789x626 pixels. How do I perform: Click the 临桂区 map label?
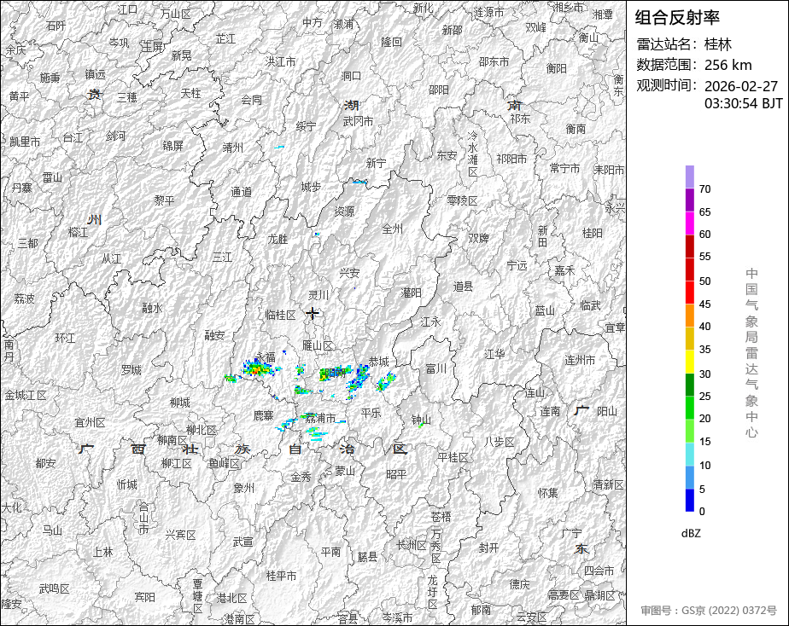coord(281,315)
